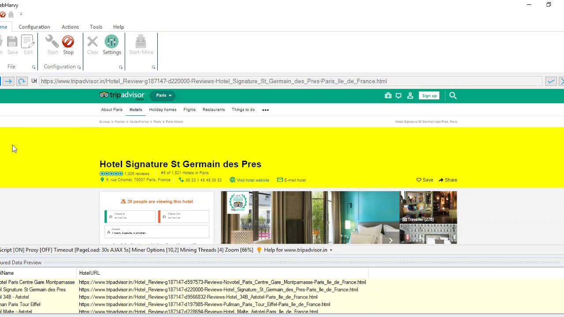The width and height of the screenshot is (564, 317).
Task: Click inside the Url address field
Action: tap(291, 81)
